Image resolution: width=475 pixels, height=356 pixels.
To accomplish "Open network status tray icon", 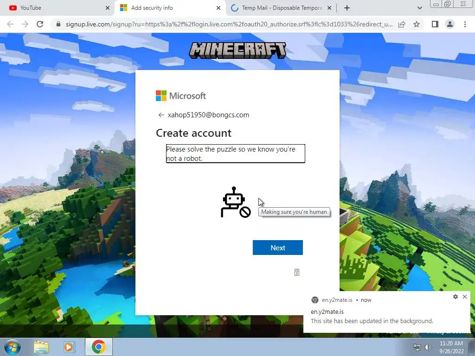I will pos(417,348).
